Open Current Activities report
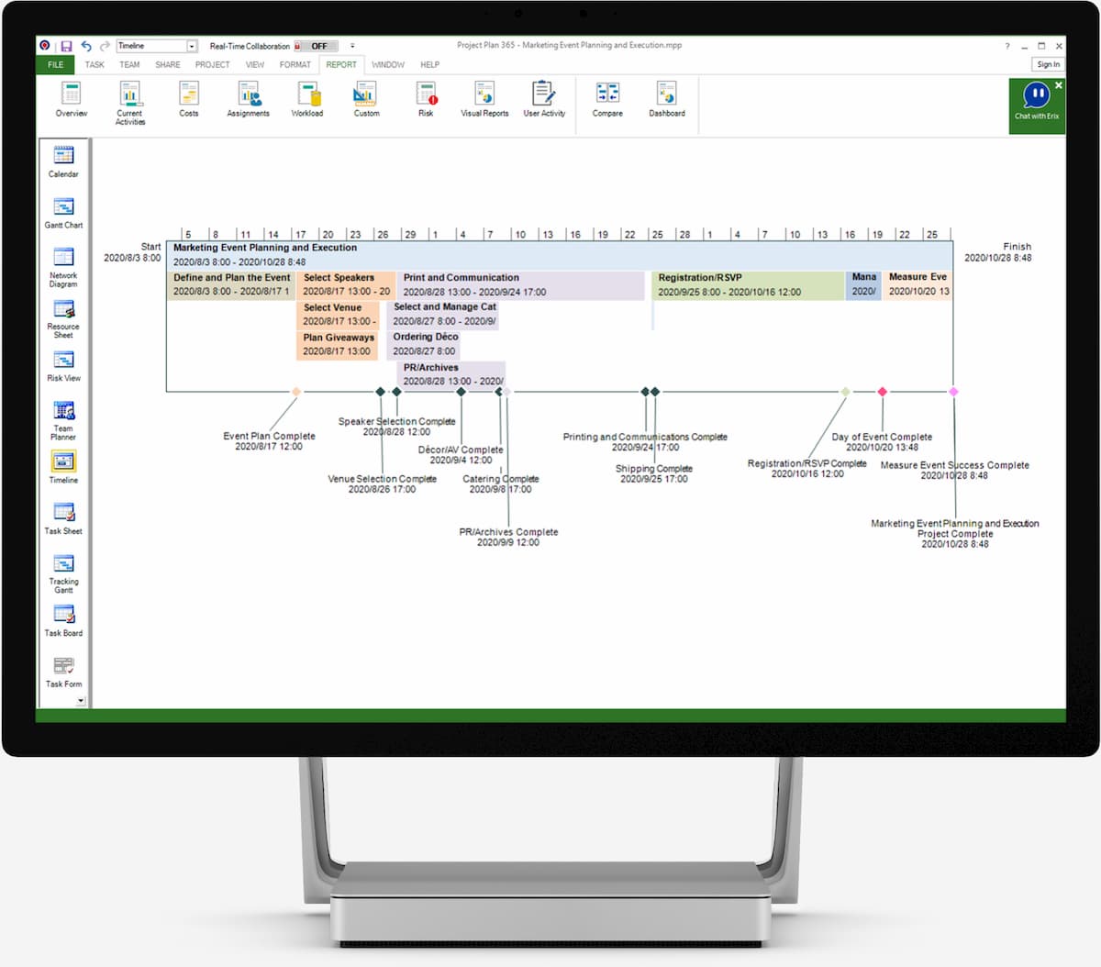Screen dimensions: 1101x967 (x=129, y=103)
